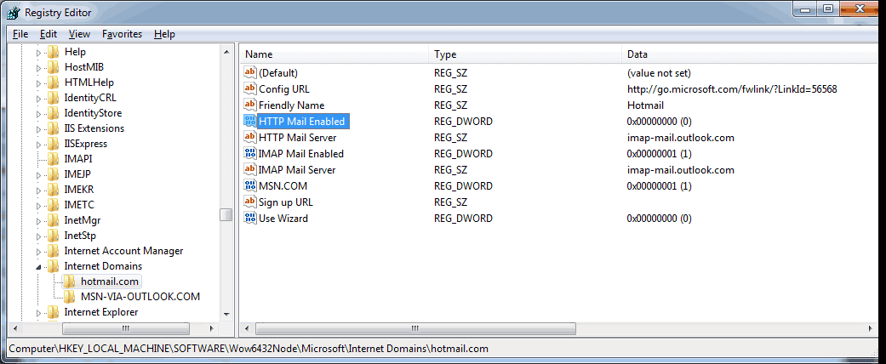Screen dimensions: 886x364
Task: Click the tree pane horizontal scrollbar thumb
Action: [x=125, y=328]
